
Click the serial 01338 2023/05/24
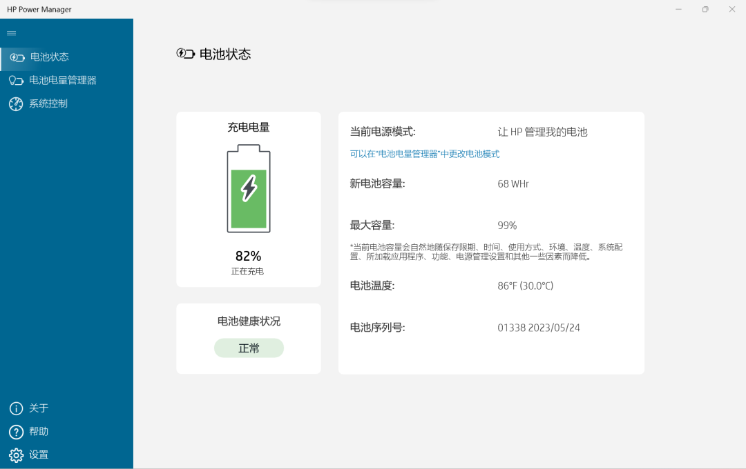(539, 328)
